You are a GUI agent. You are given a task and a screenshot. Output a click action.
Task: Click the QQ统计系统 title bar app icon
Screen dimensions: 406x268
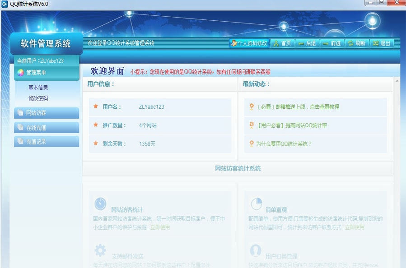5,4
